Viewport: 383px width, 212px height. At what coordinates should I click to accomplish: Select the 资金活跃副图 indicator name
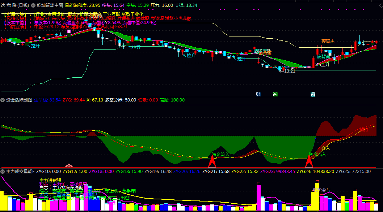(x=19, y=100)
